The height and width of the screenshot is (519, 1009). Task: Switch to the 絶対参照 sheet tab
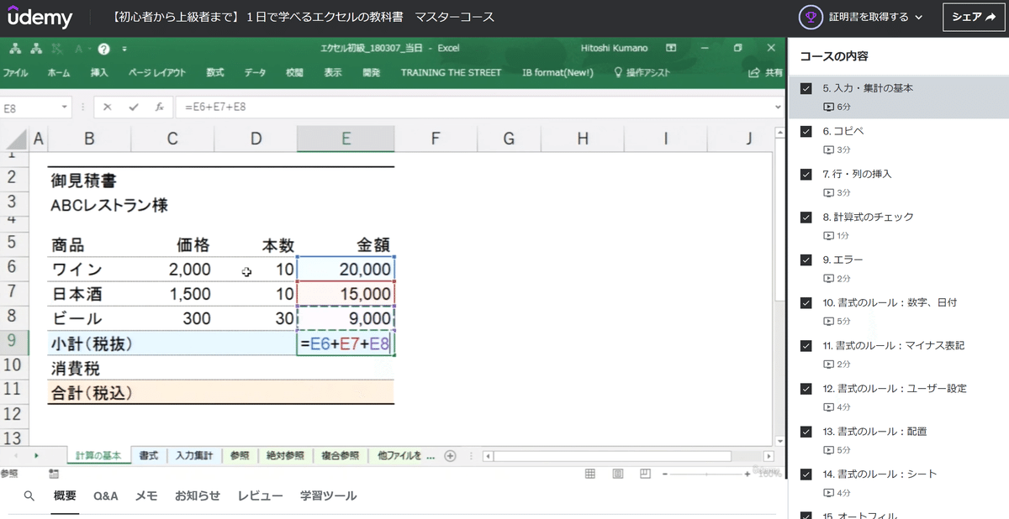(x=285, y=456)
